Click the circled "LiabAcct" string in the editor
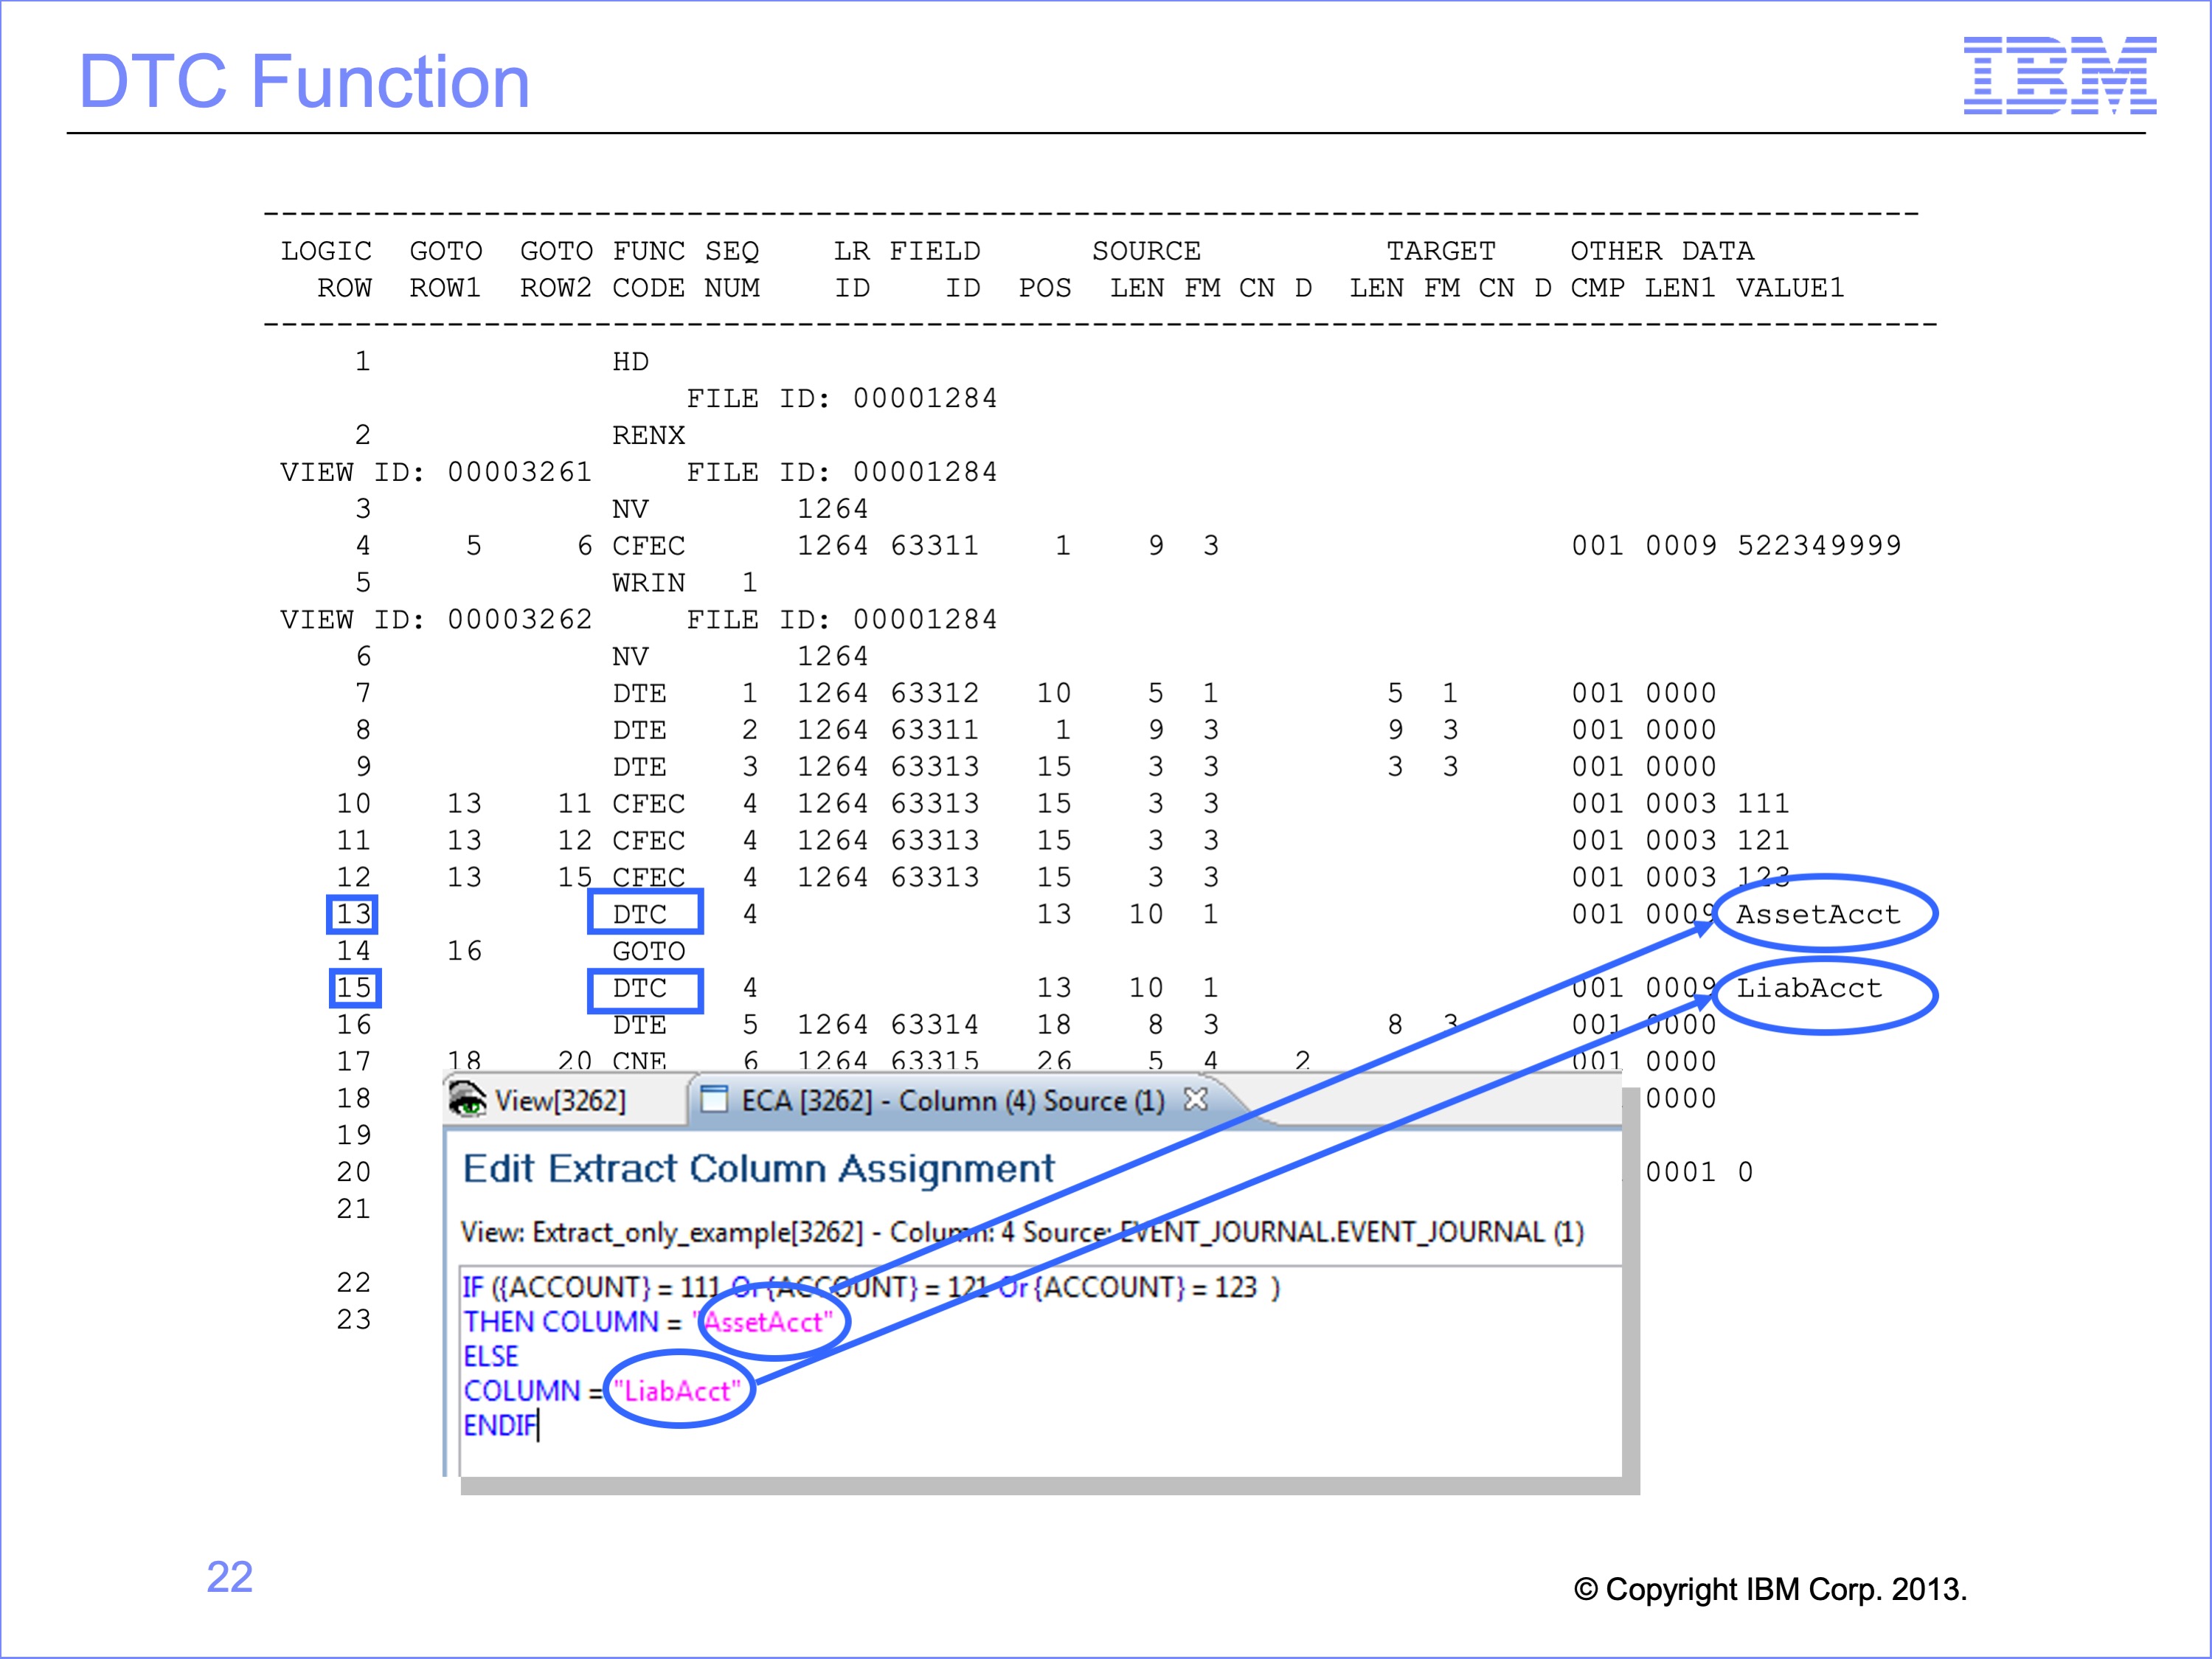Image resolution: width=2212 pixels, height=1659 pixels. coord(677,1391)
